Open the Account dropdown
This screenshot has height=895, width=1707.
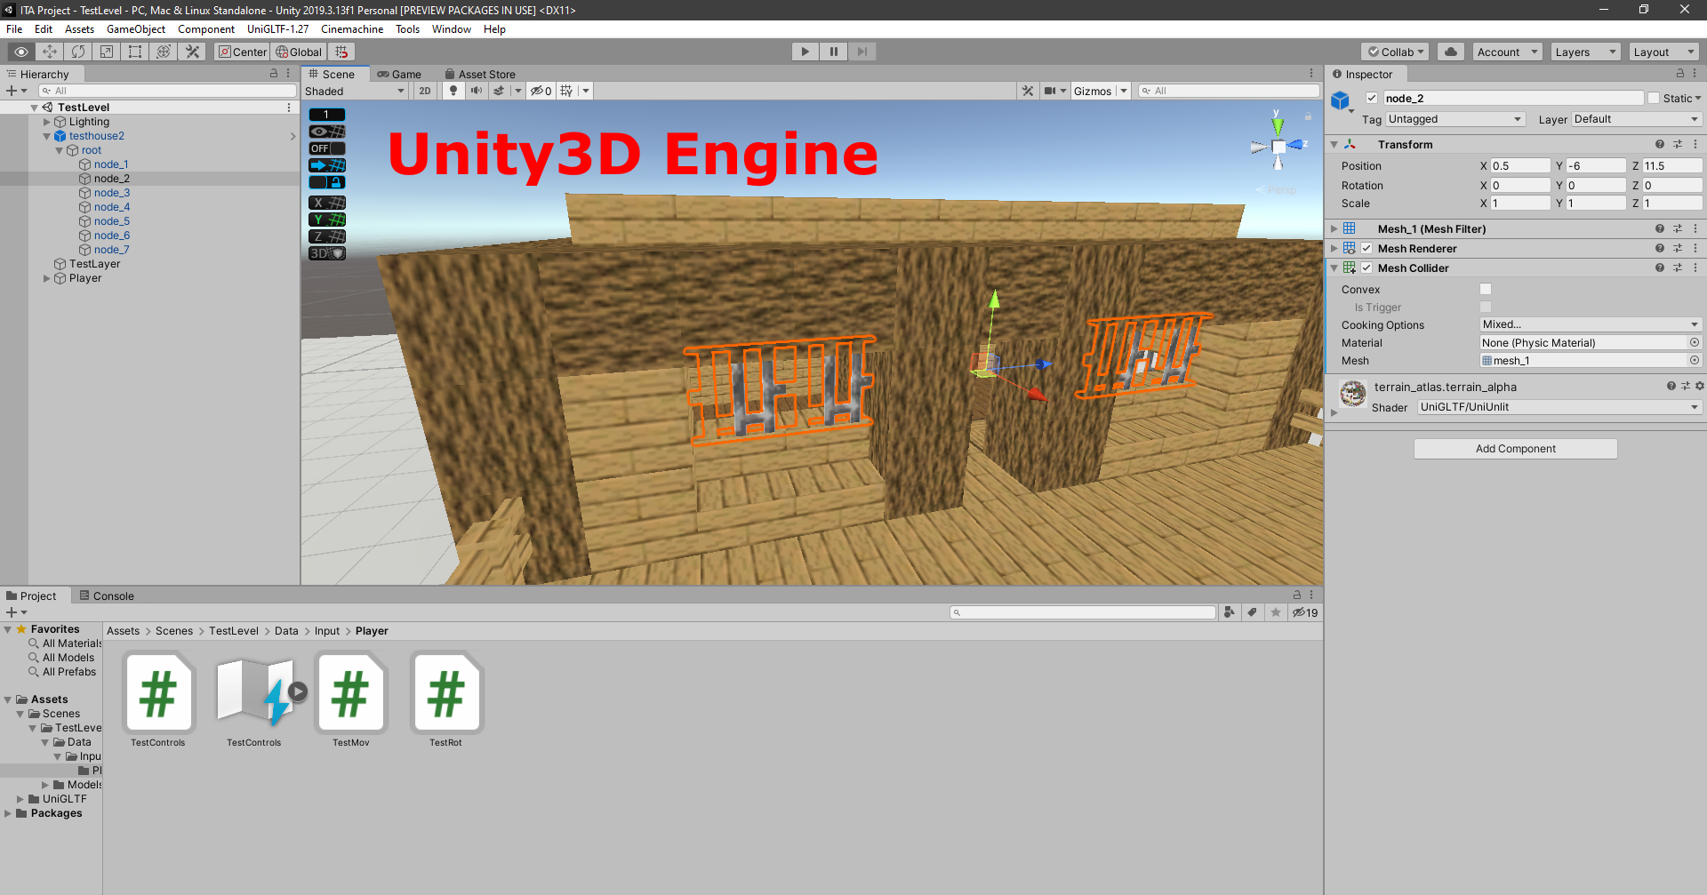1508,52
